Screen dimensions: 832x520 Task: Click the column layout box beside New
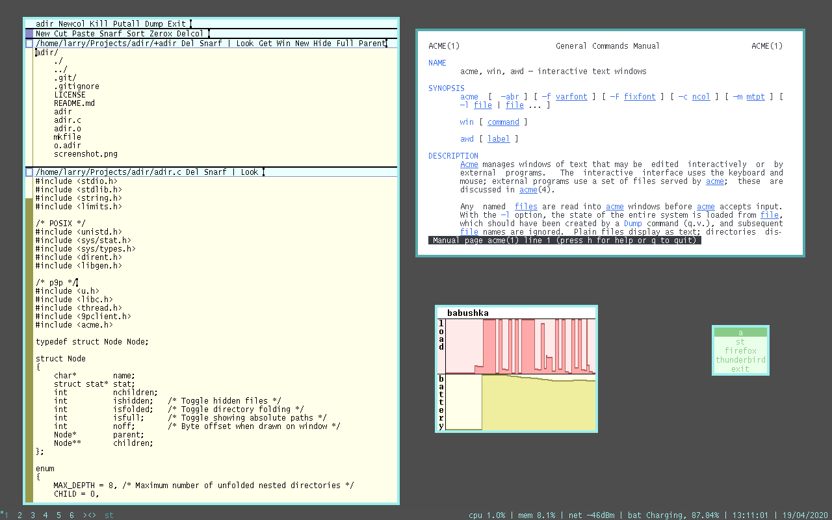pyautogui.click(x=29, y=34)
